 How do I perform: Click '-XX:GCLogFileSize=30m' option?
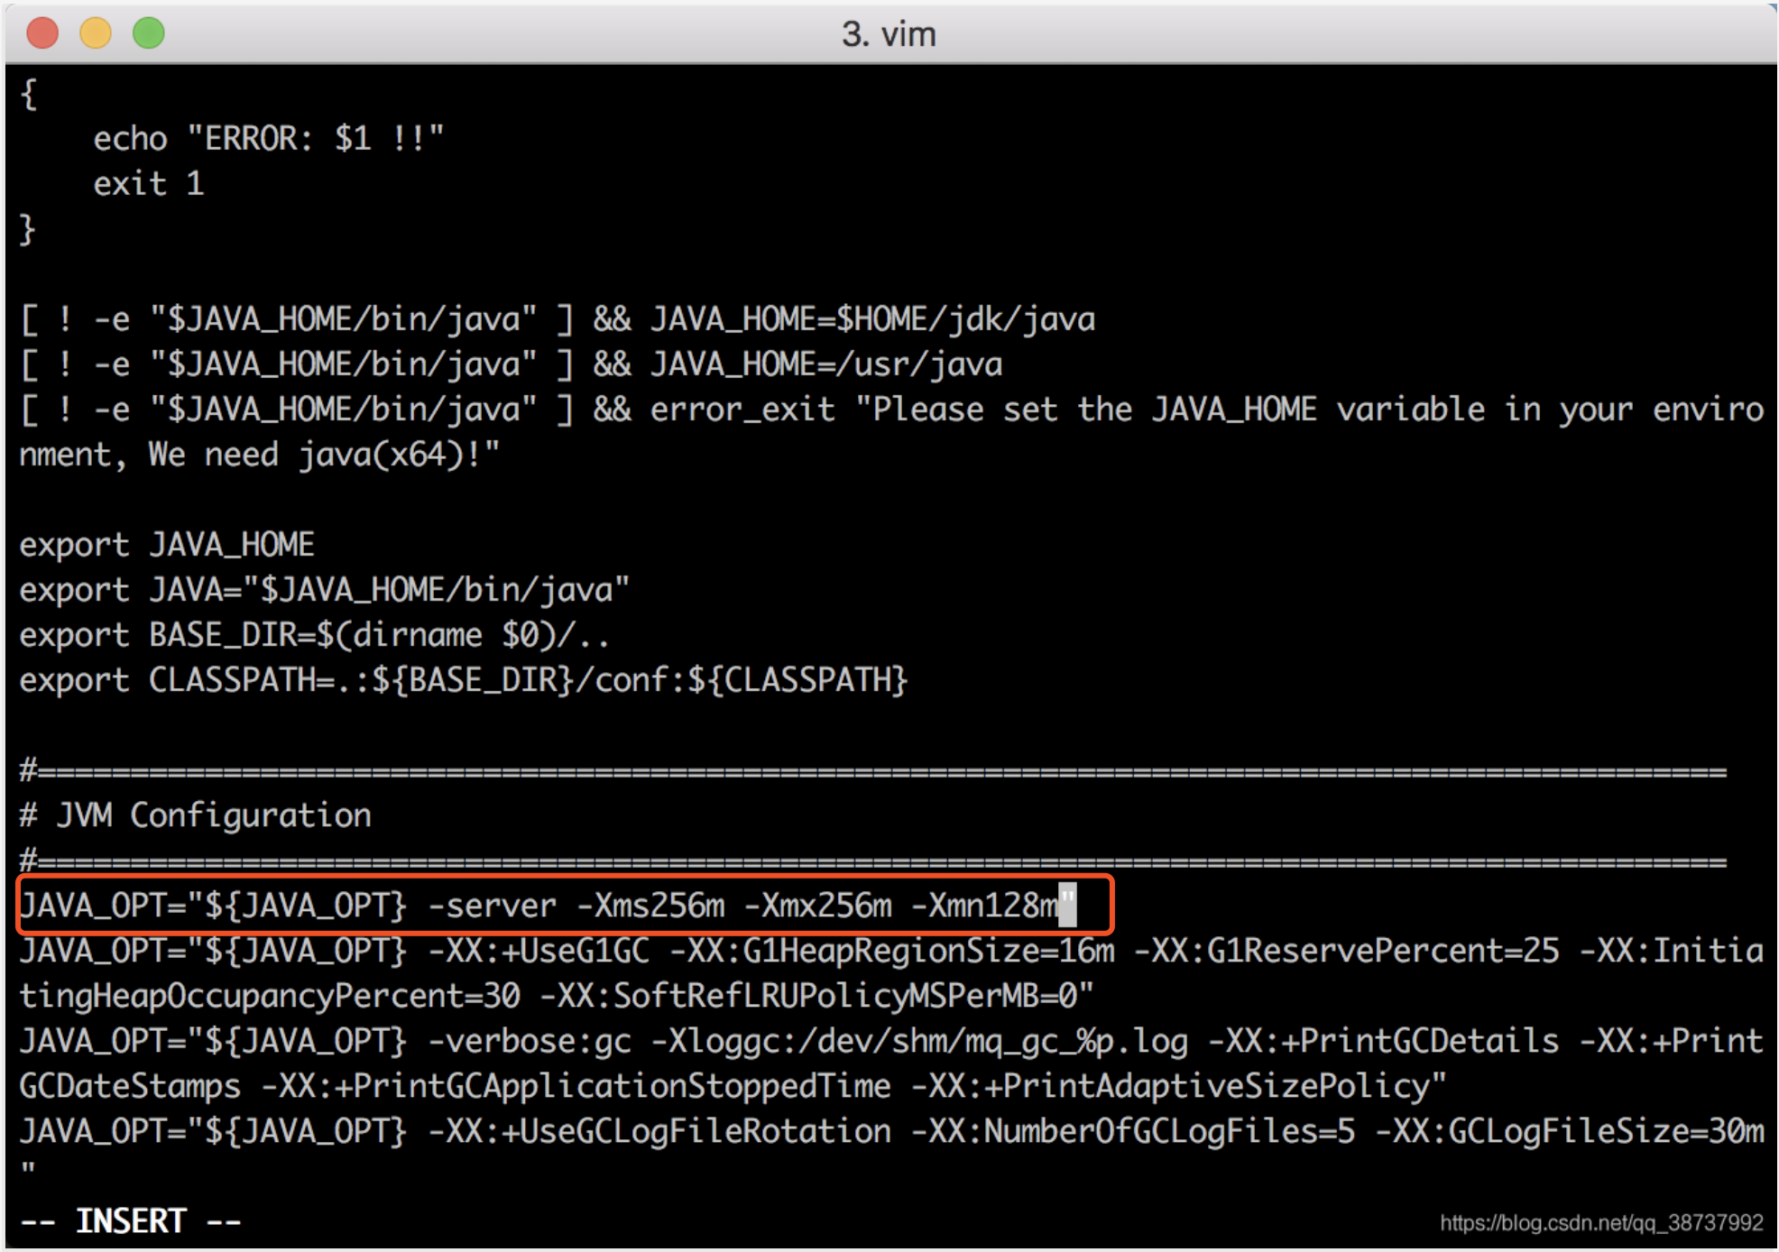(x=1571, y=1131)
